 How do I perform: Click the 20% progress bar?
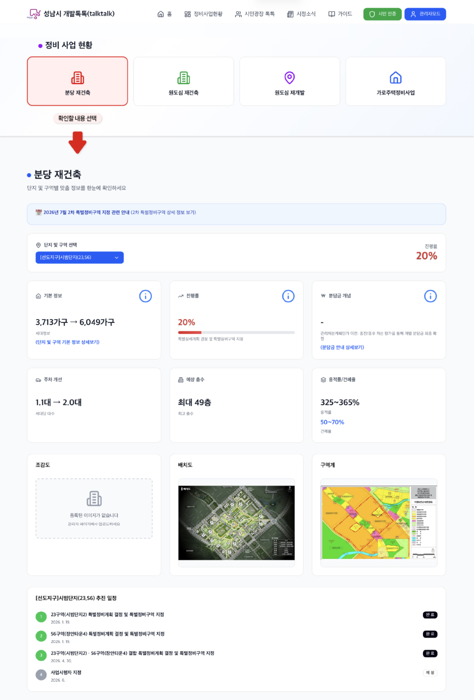coord(236,332)
